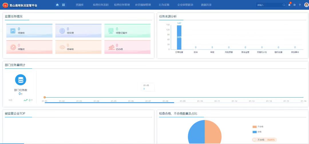Open the 检查任务管理 menu
309x144 pixels.
pos(122,5)
